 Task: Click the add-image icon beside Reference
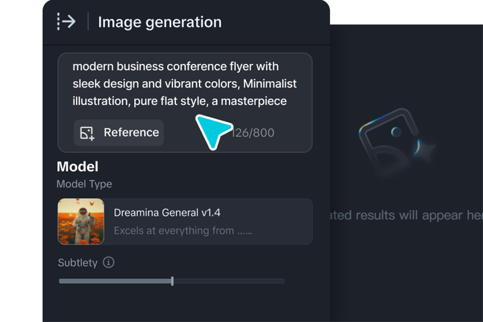coord(87,133)
